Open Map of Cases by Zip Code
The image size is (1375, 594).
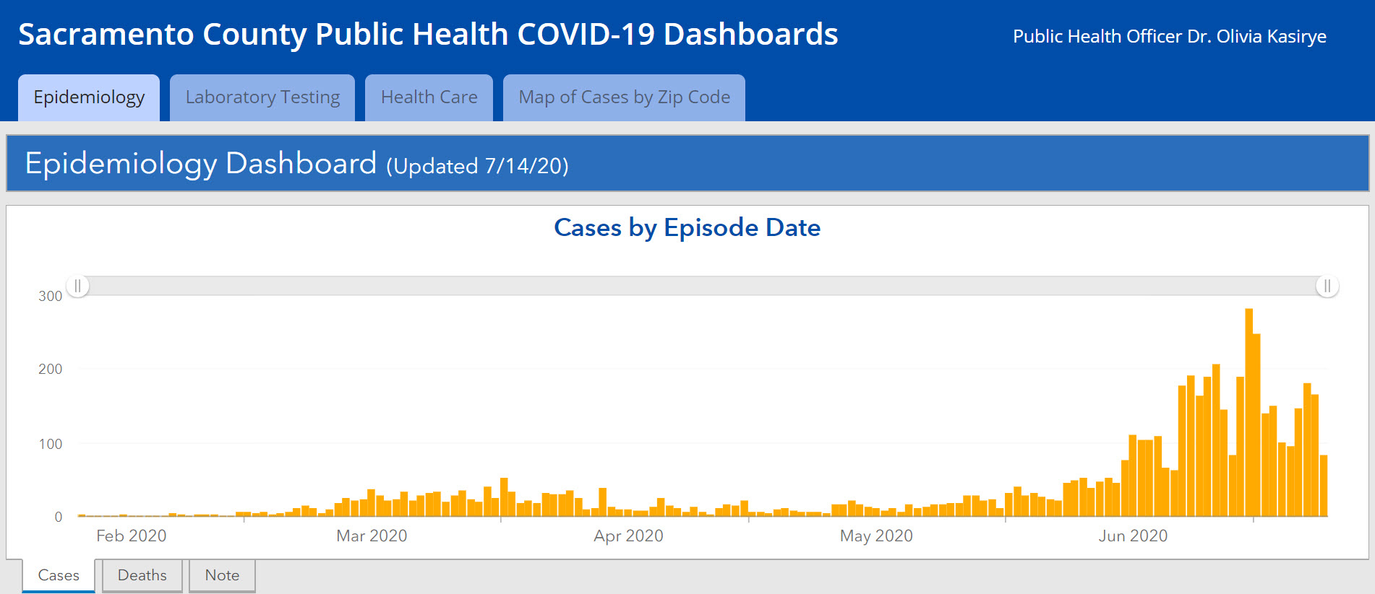click(624, 97)
